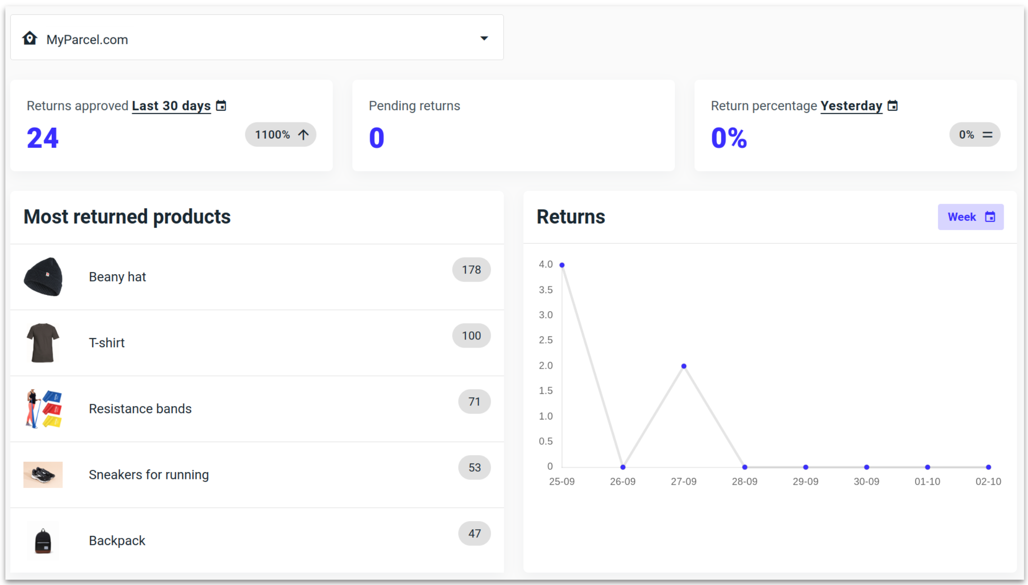1028x585 pixels.
Task: Click the 178 count badge for Beany hat
Action: (471, 269)
